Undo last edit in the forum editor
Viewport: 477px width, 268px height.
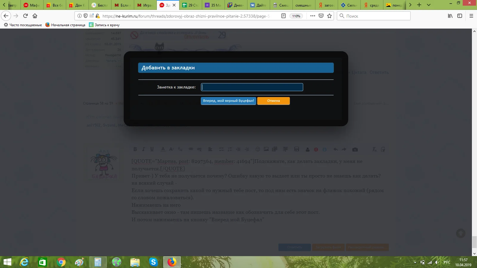pyautogui.click(x=335, y=149)
